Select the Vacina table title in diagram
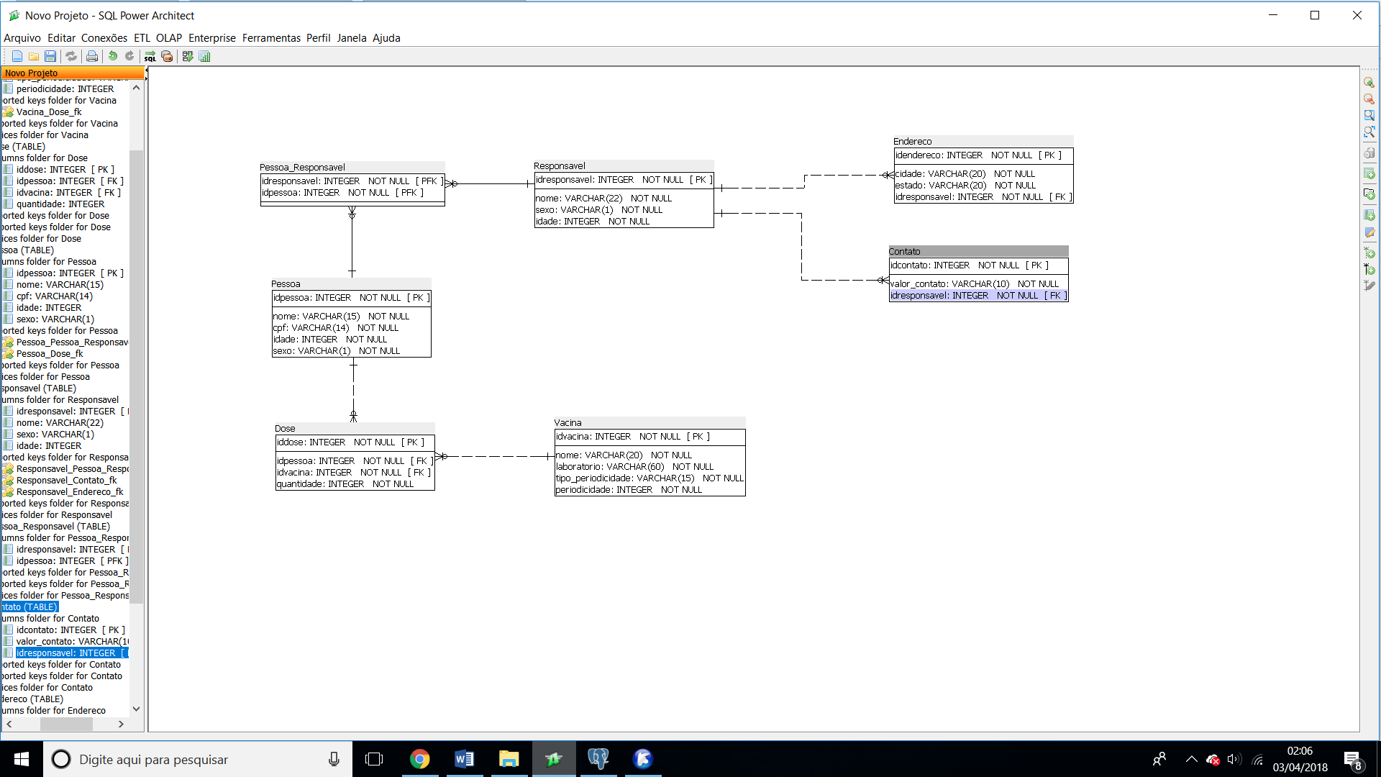This screenshot has height=777, width=1381. coord(568,422)
